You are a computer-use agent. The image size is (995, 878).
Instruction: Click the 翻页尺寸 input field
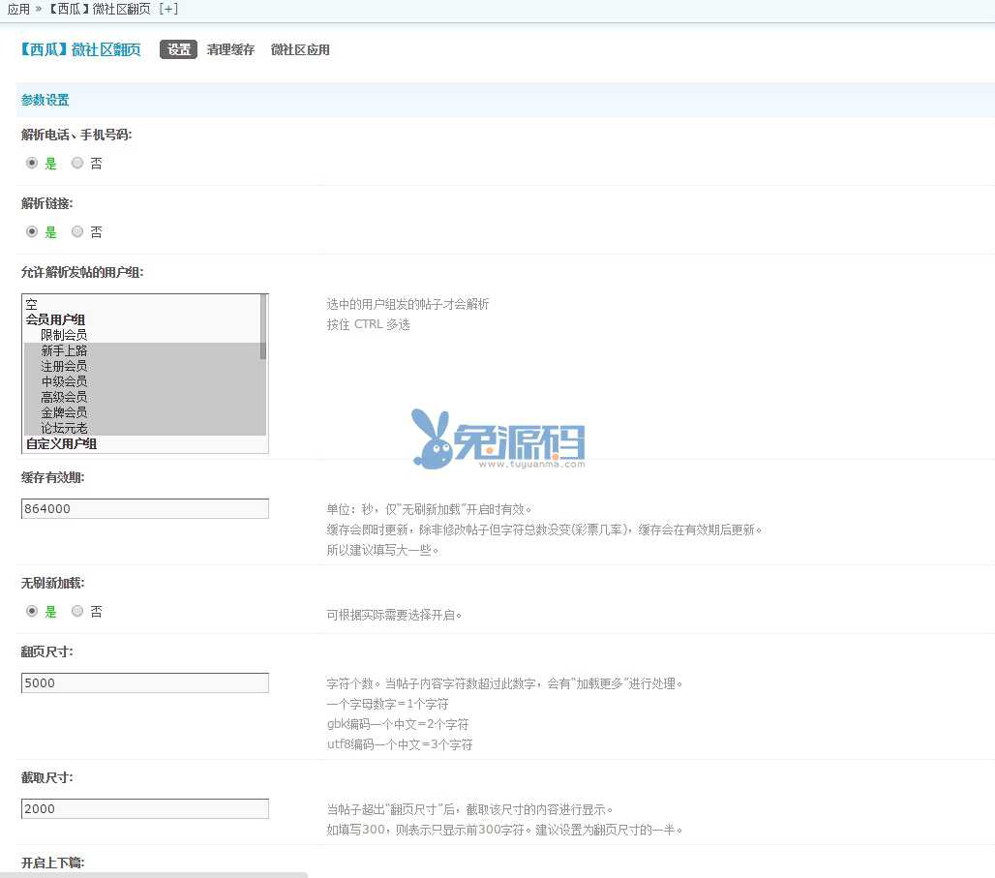(144, 682)
